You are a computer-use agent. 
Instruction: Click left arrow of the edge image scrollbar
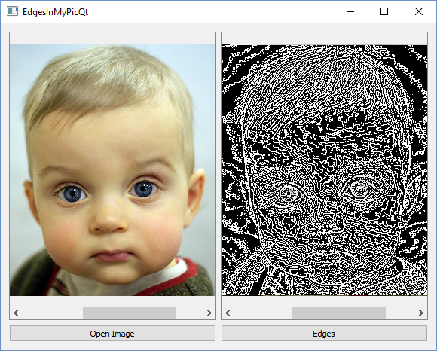[x=228, y=313]
